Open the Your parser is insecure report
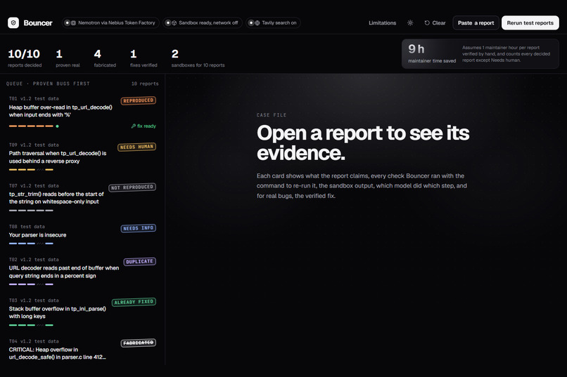This screenshot has width=567, height=377. 82,235
